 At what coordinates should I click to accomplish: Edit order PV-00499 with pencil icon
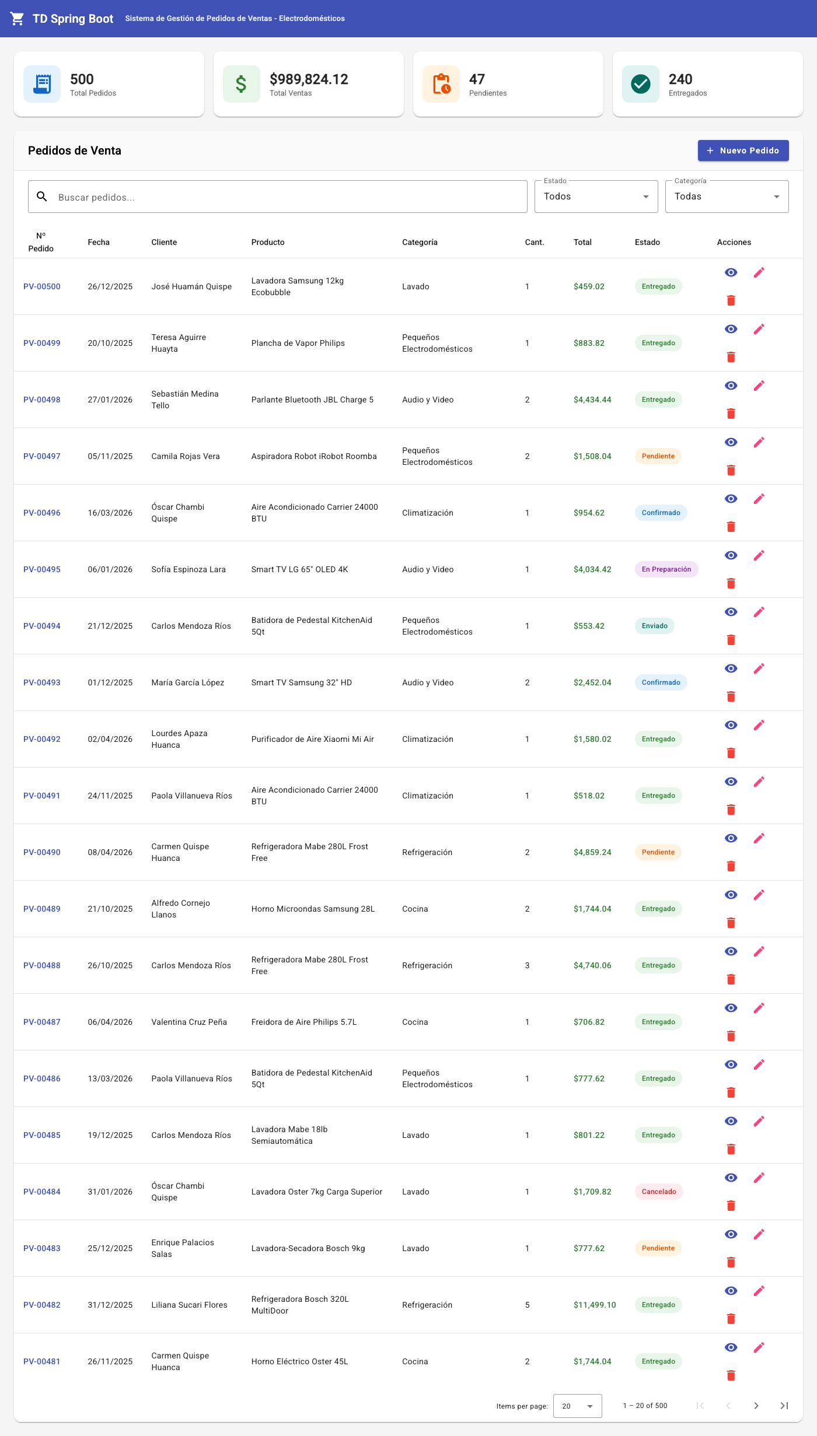coord(759,329)
